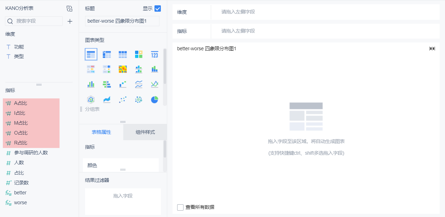Click the 搜索字段 search box
The image size is (445, 217).
tap(34, 21)
